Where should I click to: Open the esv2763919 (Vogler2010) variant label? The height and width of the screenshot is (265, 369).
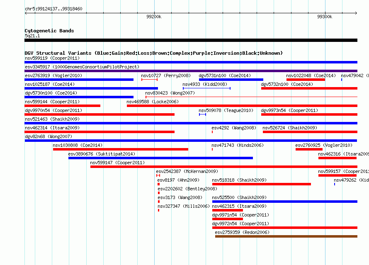(53, 75)
